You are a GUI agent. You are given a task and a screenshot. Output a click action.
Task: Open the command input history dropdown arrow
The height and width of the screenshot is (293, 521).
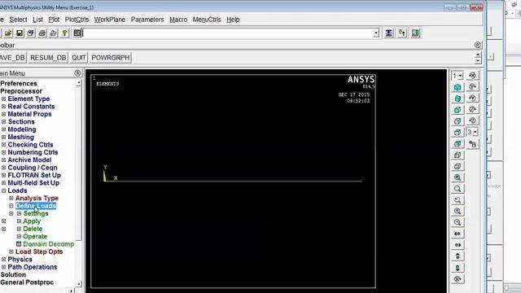376,33
